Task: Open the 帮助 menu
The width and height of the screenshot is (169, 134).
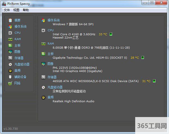Action: coord(26,10)
